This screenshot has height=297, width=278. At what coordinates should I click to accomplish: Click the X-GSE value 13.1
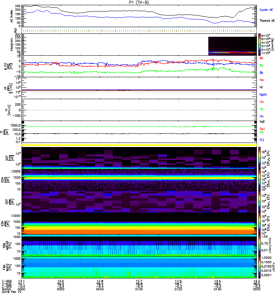tap(21, 281)
